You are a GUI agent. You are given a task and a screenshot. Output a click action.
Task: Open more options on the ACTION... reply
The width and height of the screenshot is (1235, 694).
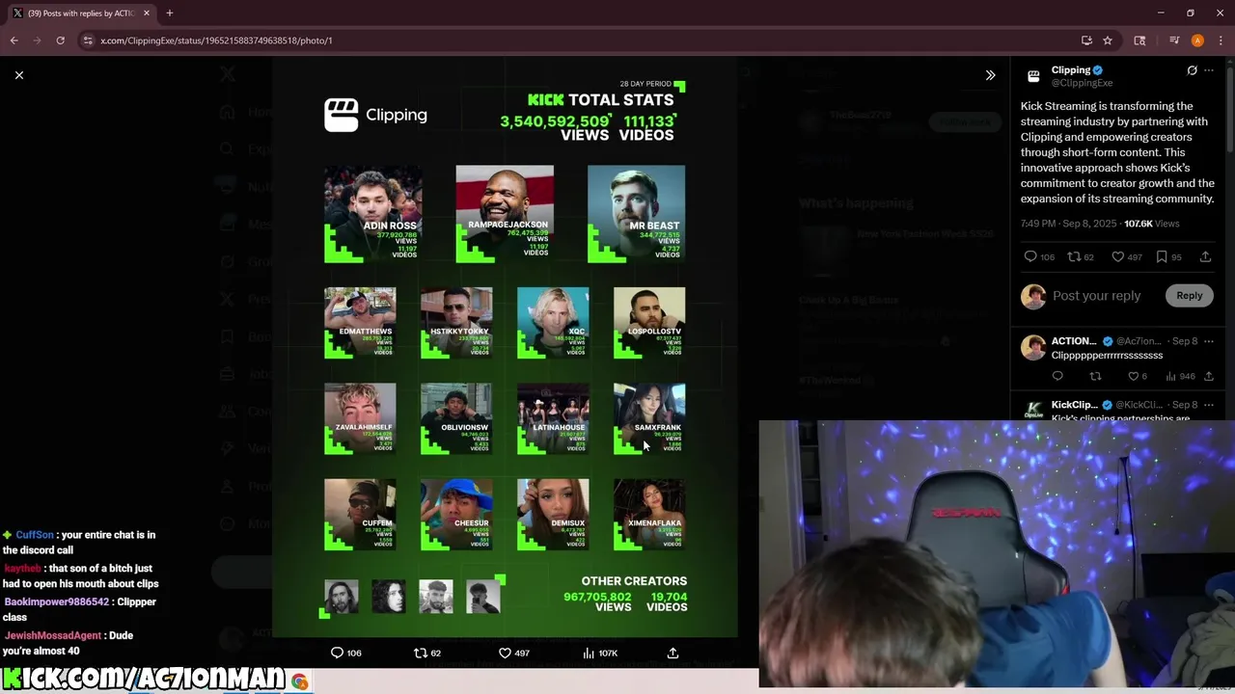(1209, 341)
